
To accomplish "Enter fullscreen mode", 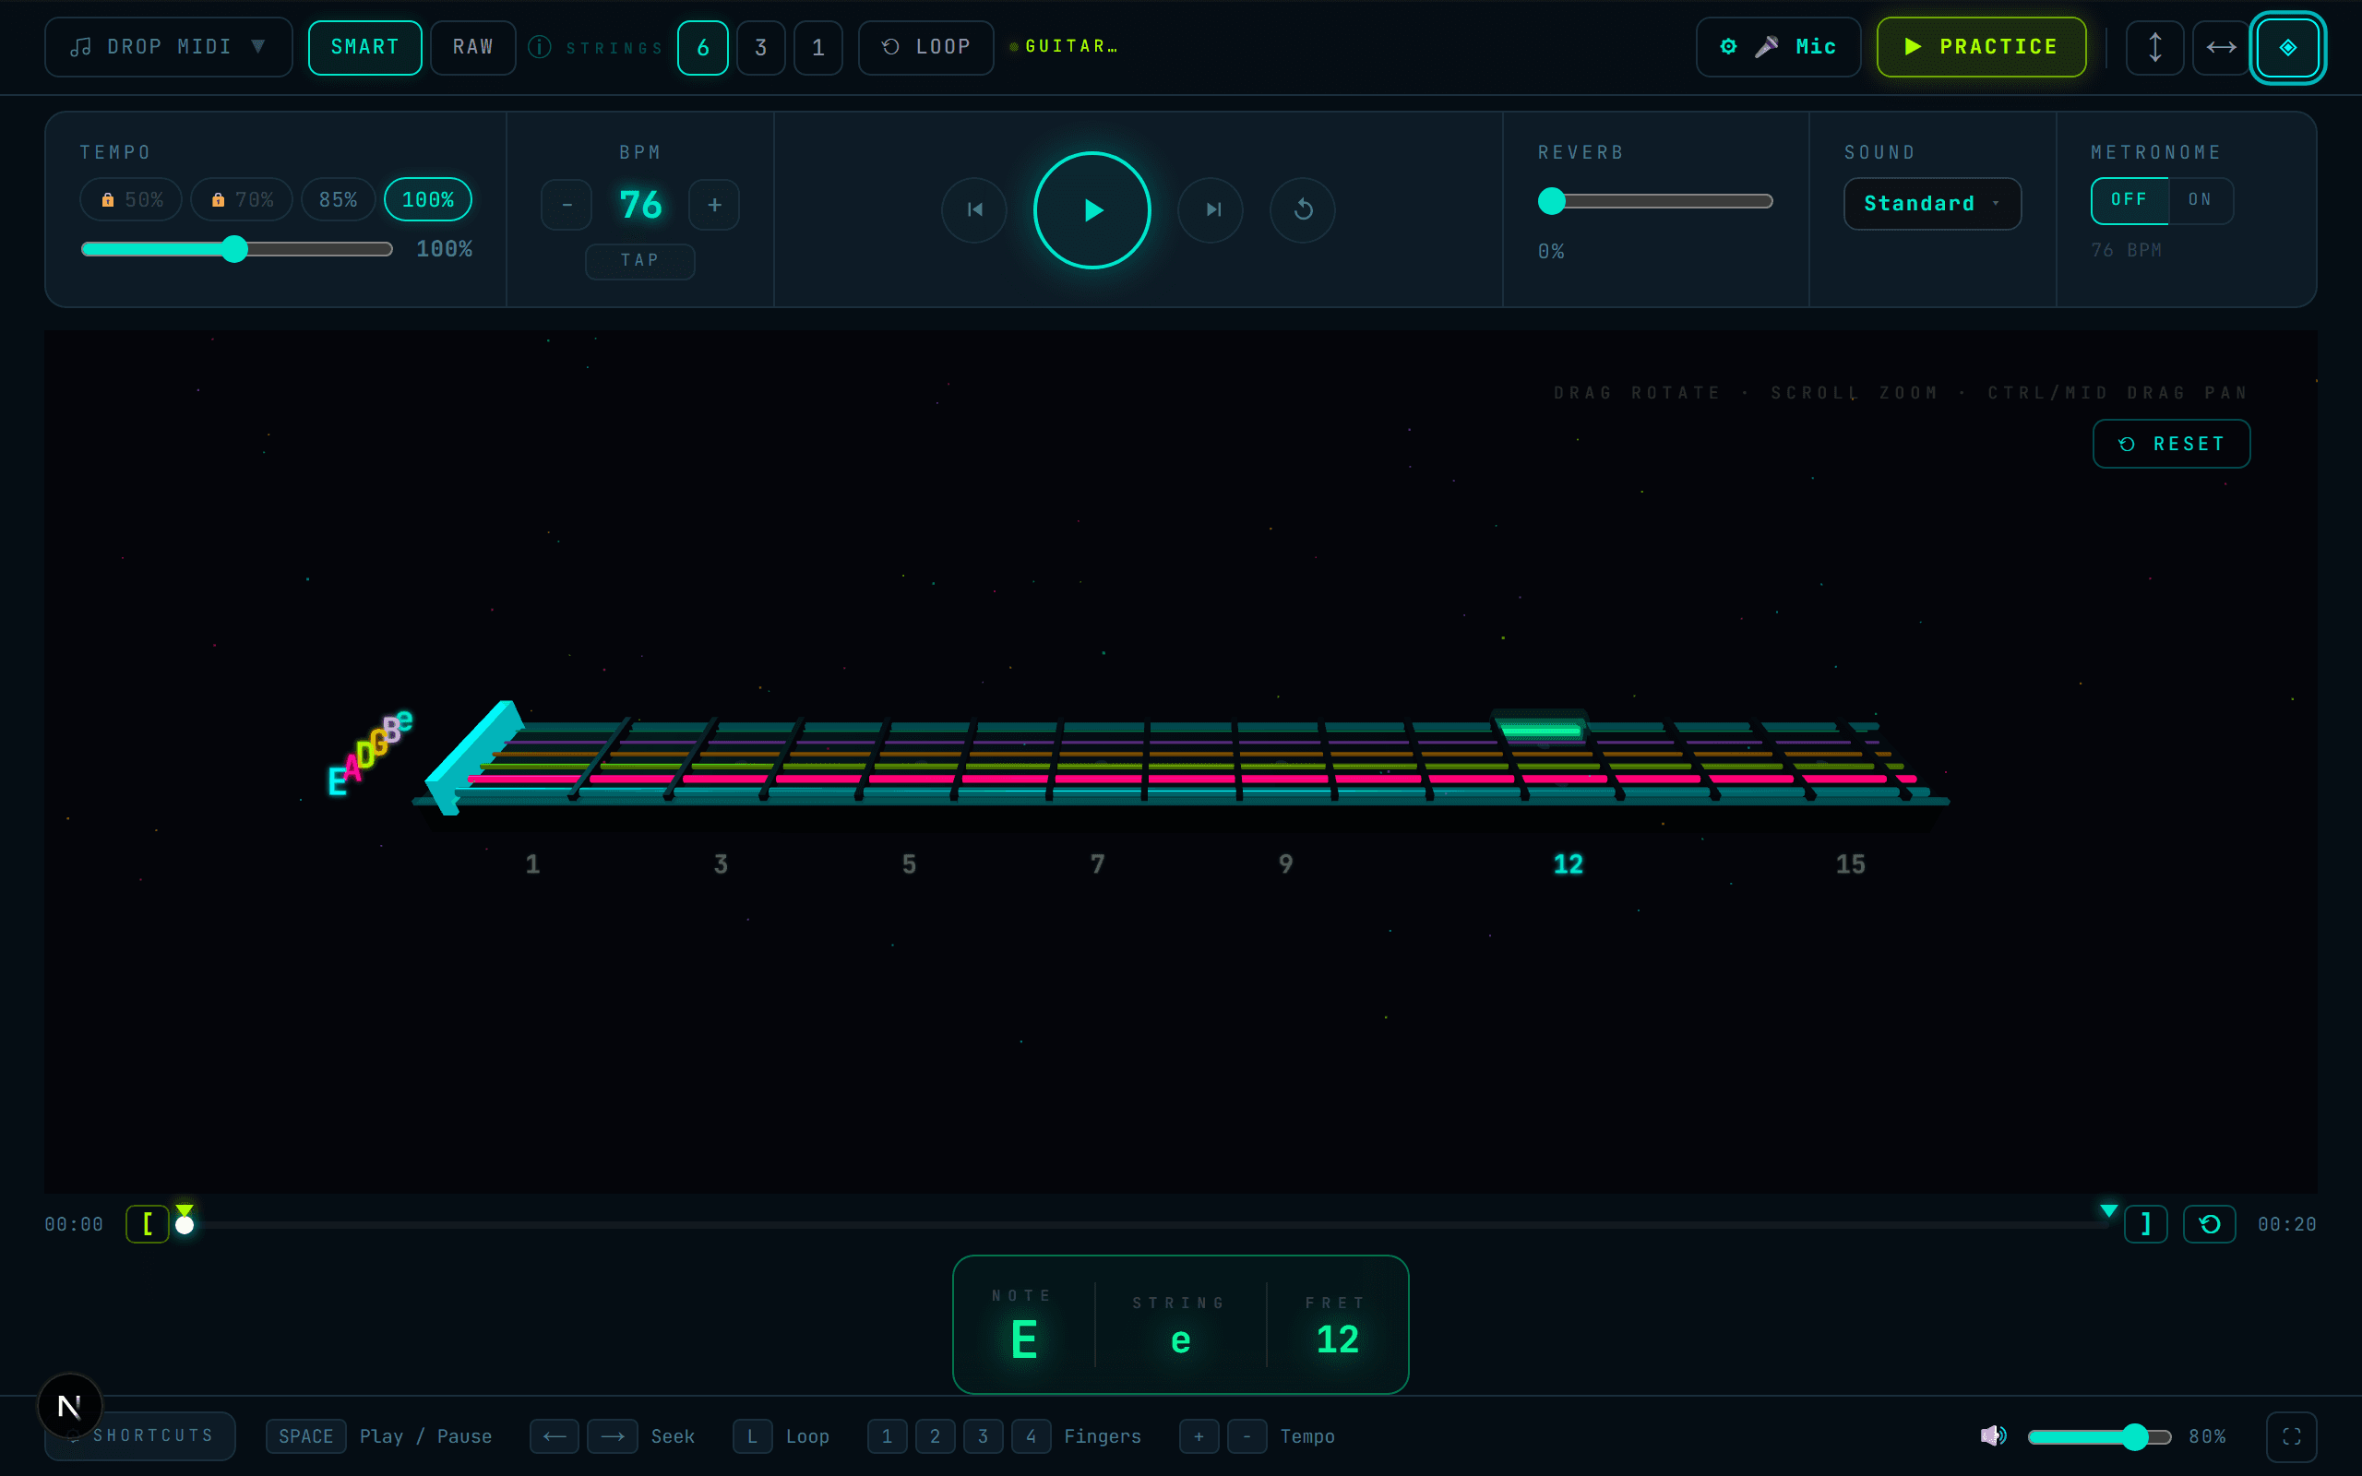I will [x=2292, y=1436].
